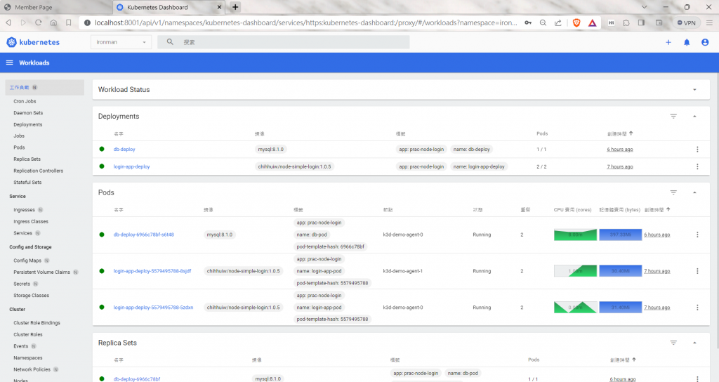719x382 pixels.
Task: Open actions menu for login-app-deploy-5579495788-8sjdf pod
Action: coord(697,271)
